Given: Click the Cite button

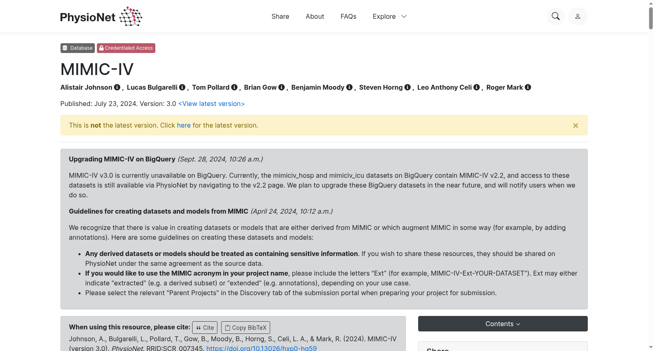Looking at the screenshot, I should (205, 328).
